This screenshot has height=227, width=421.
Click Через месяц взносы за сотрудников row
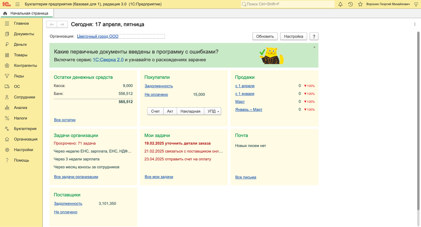[x=86, y=167]
